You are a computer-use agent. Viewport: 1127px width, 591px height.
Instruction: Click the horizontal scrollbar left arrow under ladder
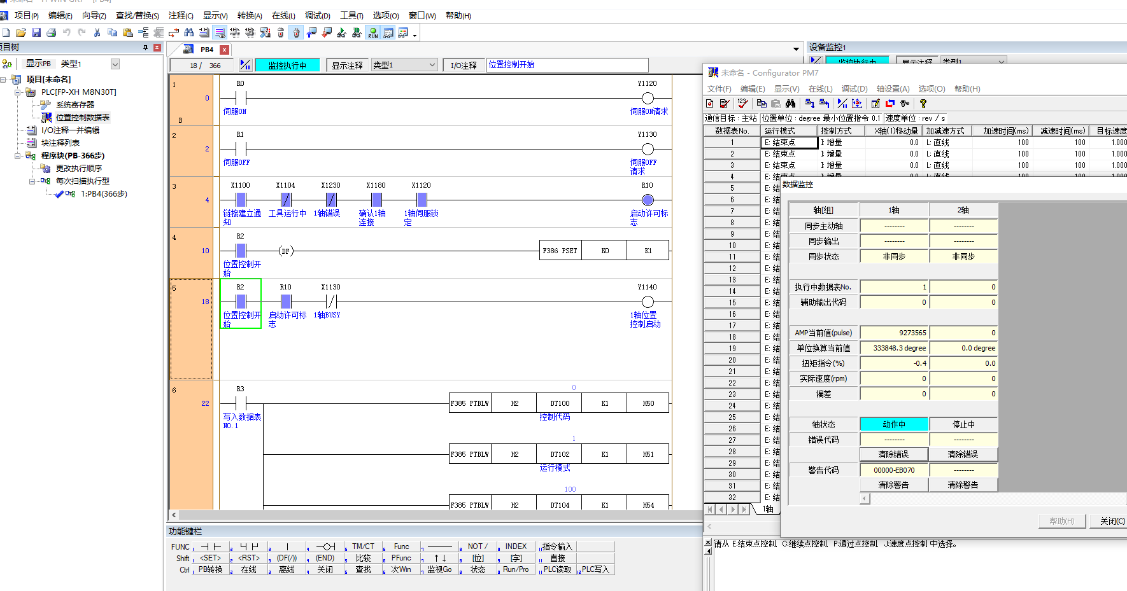point(174,515)
